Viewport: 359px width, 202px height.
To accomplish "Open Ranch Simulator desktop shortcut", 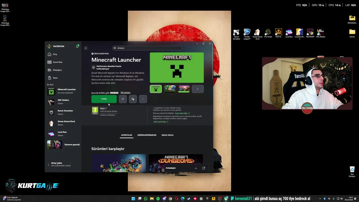I will pyautogui.click(x=236, y=34).
